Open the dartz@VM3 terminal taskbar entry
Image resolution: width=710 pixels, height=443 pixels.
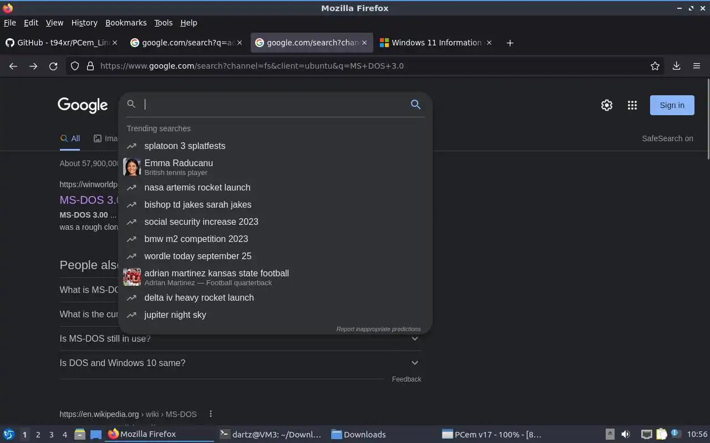coord(271,434)
